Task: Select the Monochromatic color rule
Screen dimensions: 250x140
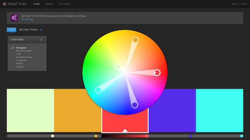Action: pyautogui.click(x=24, y=51)
